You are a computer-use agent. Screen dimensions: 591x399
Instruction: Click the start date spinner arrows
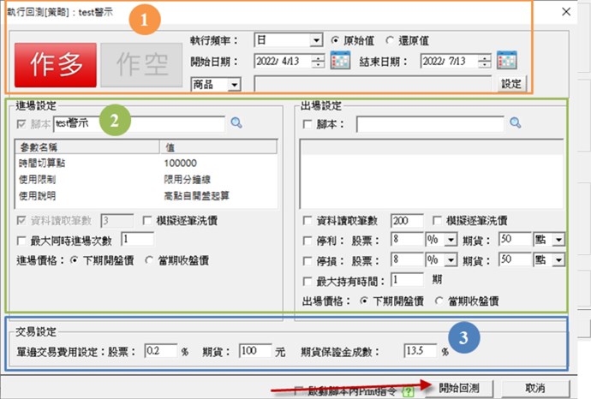(x=318, y=61)
